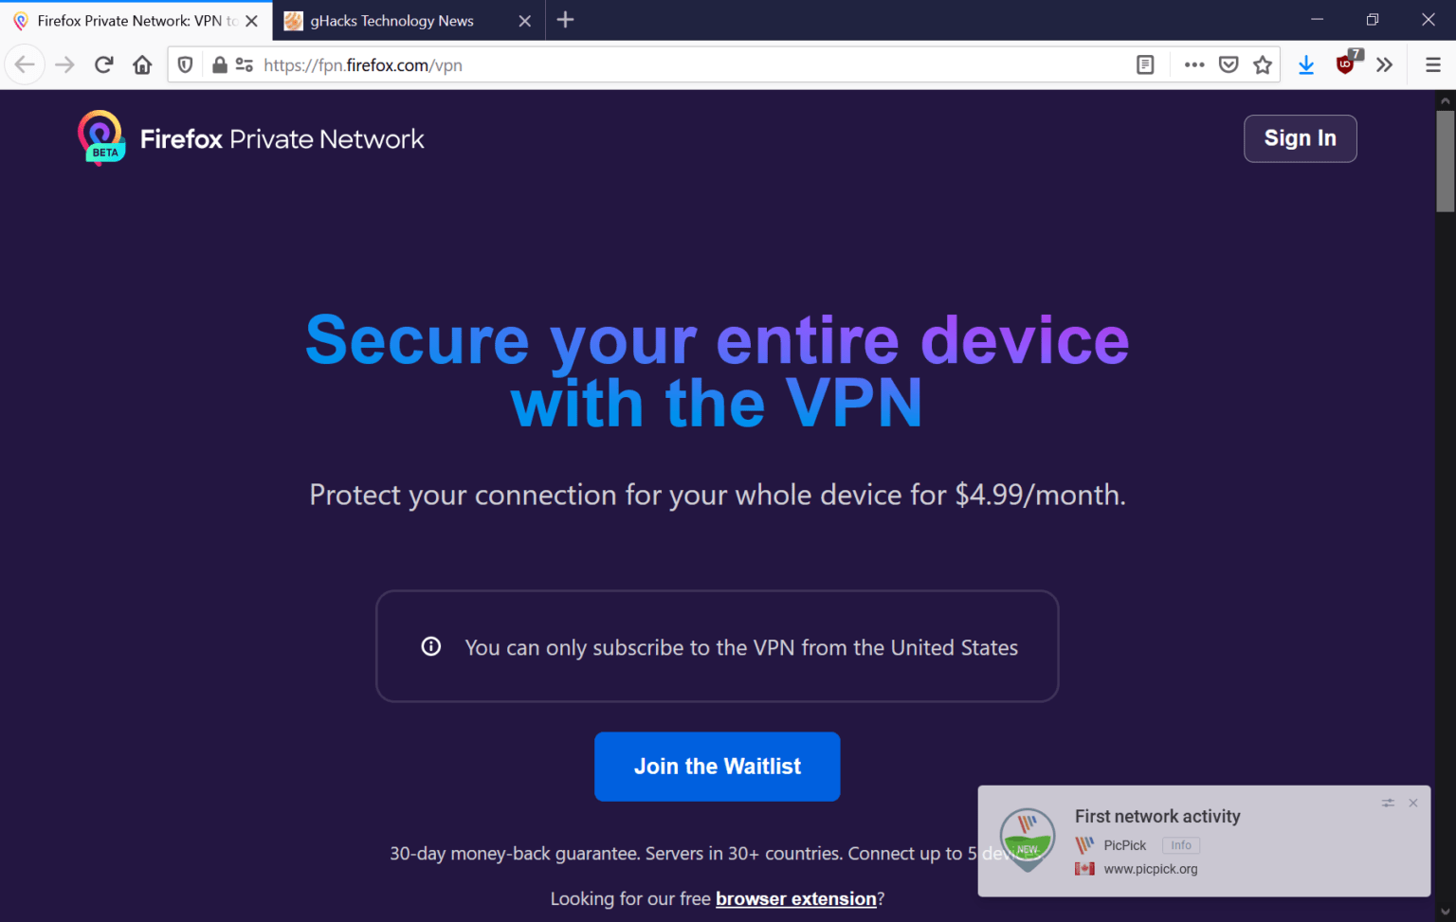Click the Join the Waitlist button
1456x922 pixels.
[x=717, y=766]
